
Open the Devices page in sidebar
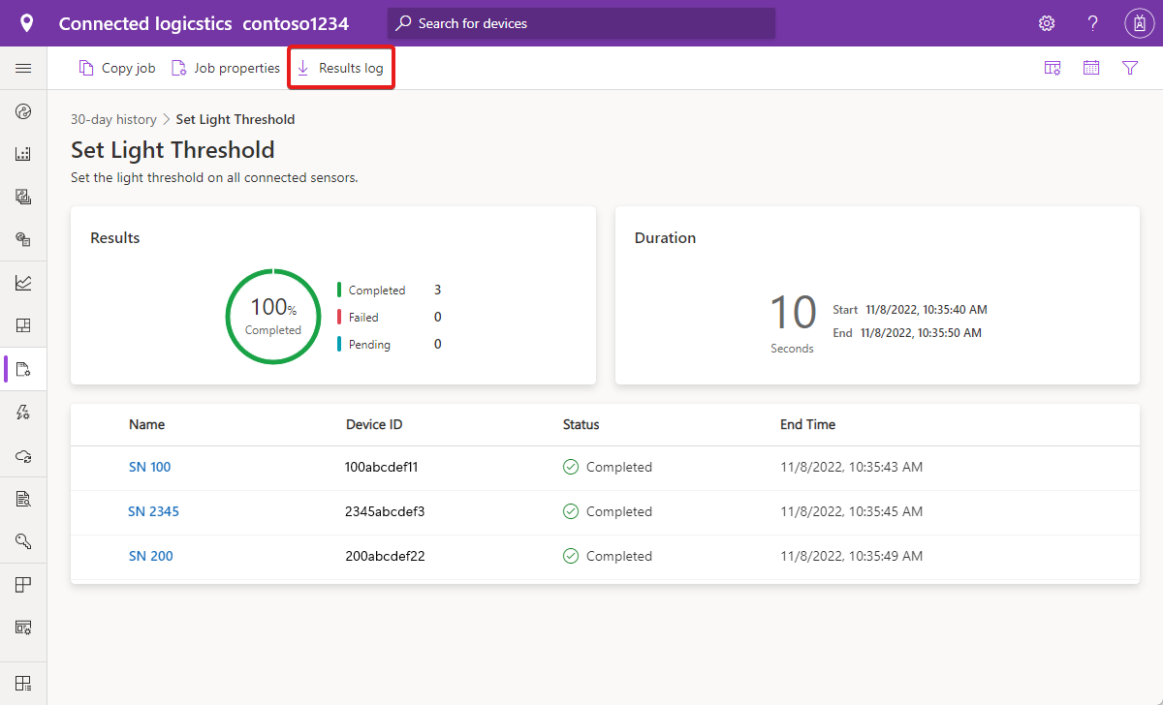[23, 111]
